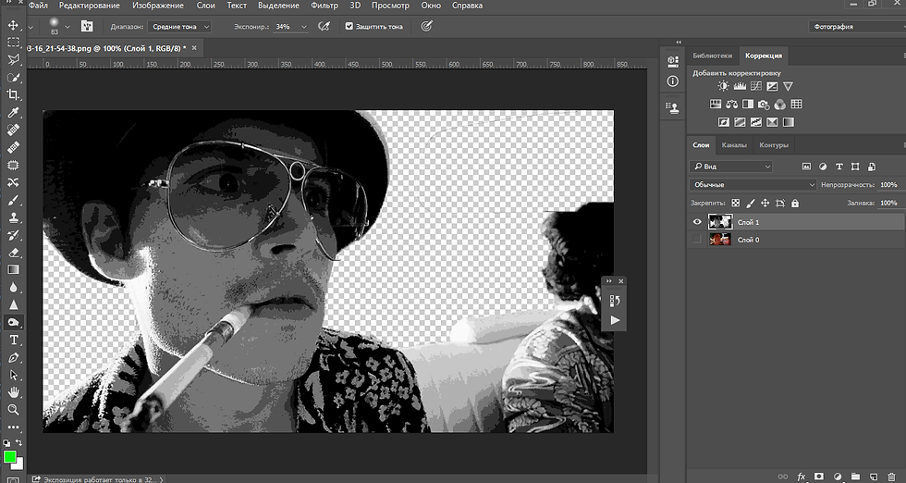The image size is (906, 483).
Task: Select the Pen tool
Action: (13, 357)
